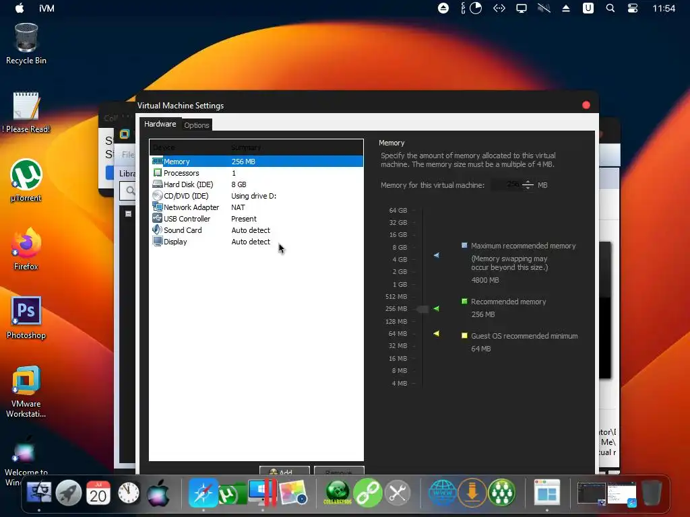690x517 pixels.
Task: Open the dark window thumbnail in the dock
Action: (592, 493)
